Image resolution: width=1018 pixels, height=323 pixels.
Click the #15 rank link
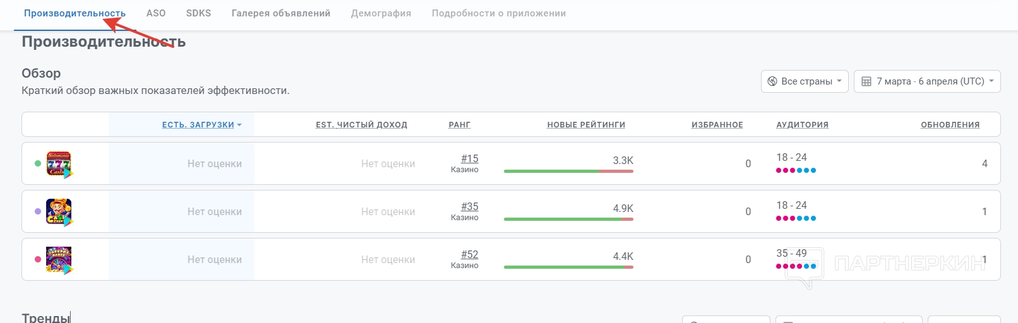pos(469,159)
